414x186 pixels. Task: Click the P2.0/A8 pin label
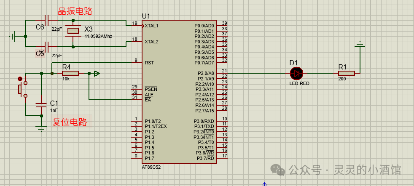point(206,73)
